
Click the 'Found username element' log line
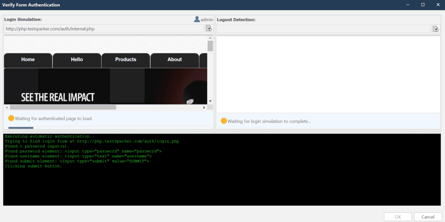[x=78, y=156]
